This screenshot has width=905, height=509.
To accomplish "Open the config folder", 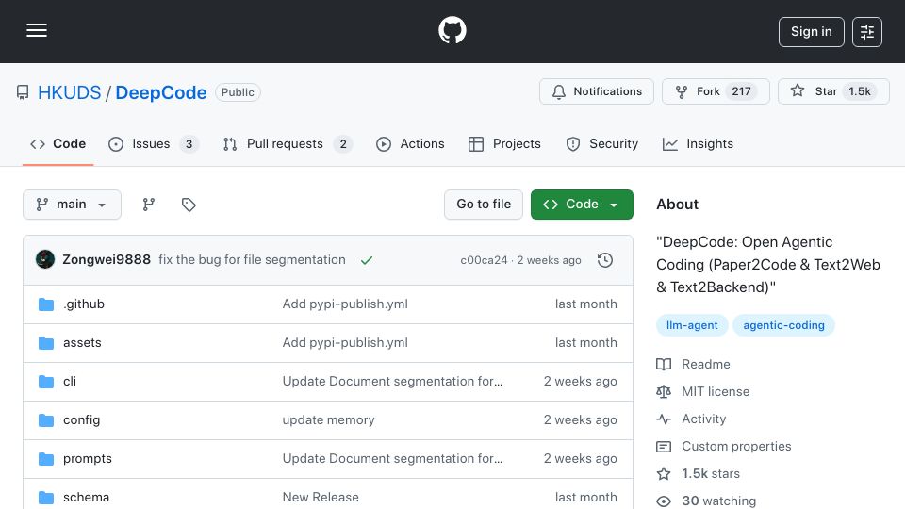I will pyautogui.click(x=81, y=420).
